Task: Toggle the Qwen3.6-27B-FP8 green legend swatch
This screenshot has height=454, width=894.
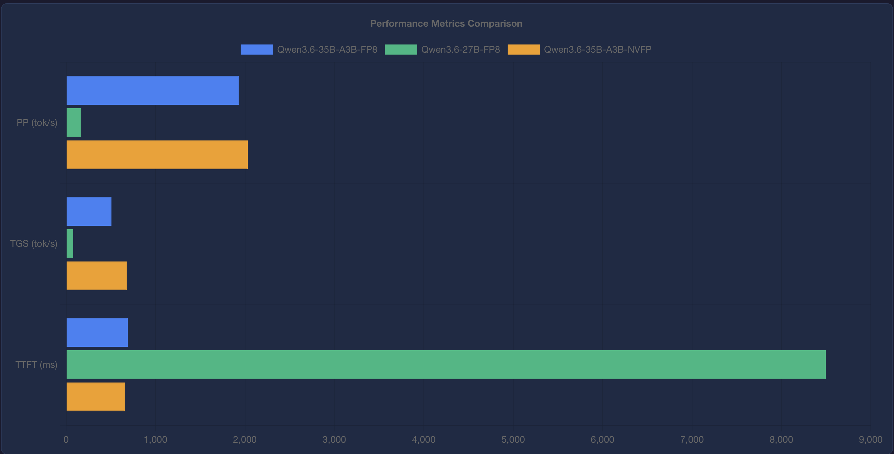Action: [401, 50]
